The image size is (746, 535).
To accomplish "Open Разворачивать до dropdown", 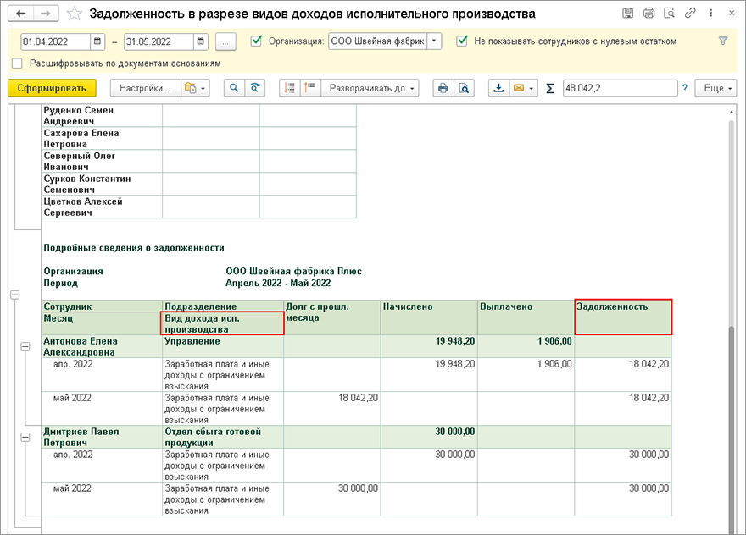I will coord(370,88).
